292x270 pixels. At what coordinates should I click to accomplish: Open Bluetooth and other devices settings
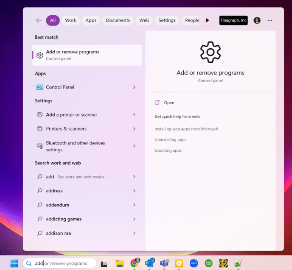(x=87, y=146)
